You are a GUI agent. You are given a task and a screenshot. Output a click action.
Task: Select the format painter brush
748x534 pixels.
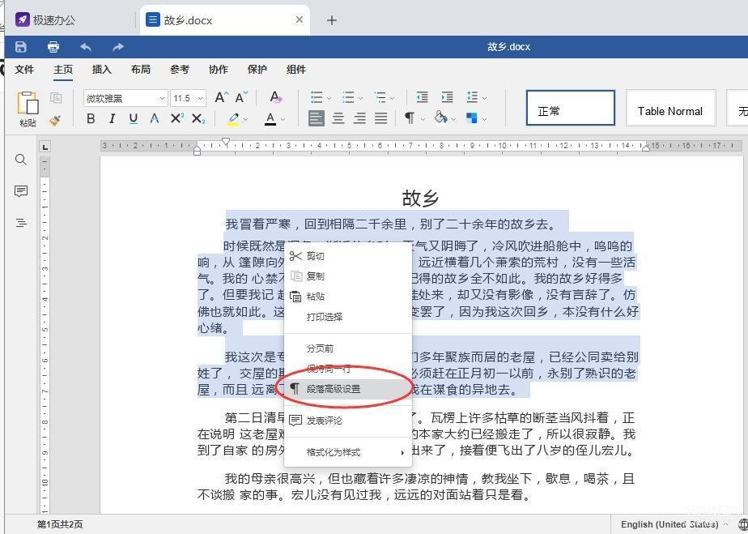pyautogui.click(x=55, y=120)
